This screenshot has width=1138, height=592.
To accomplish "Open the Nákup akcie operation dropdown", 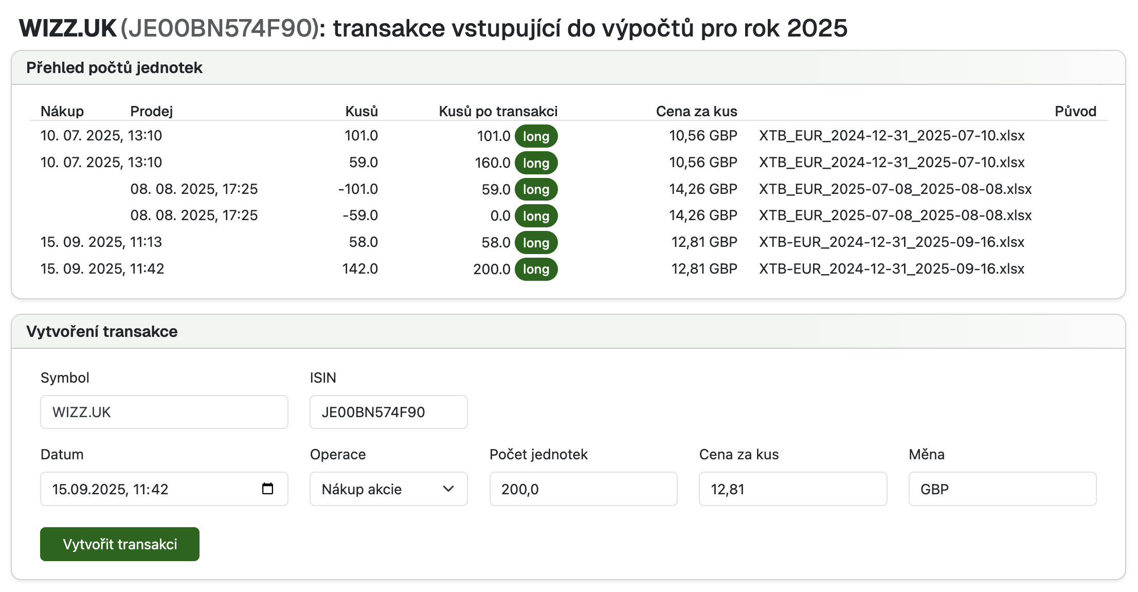I will (x=388, y=489).
